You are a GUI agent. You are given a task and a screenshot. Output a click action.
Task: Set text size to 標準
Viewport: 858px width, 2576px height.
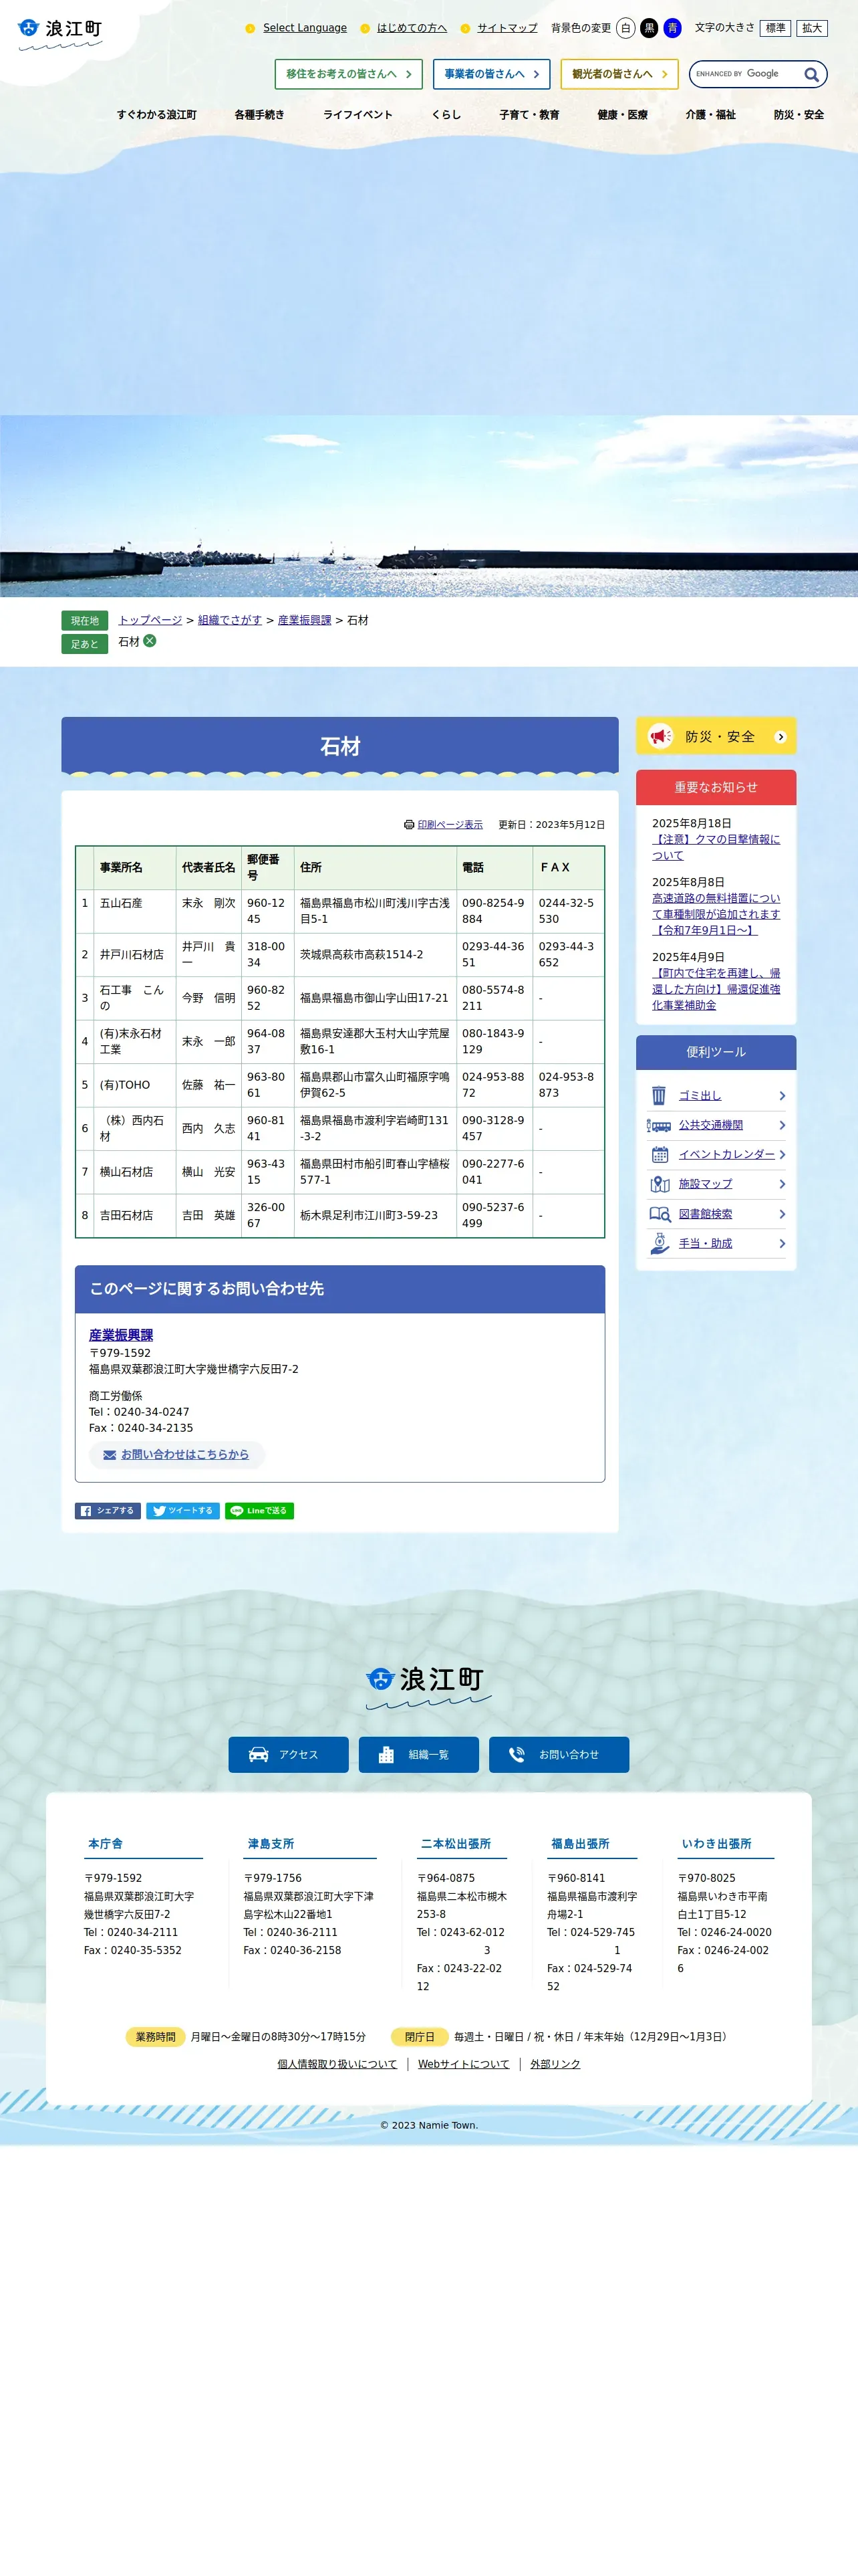[775, 28]
